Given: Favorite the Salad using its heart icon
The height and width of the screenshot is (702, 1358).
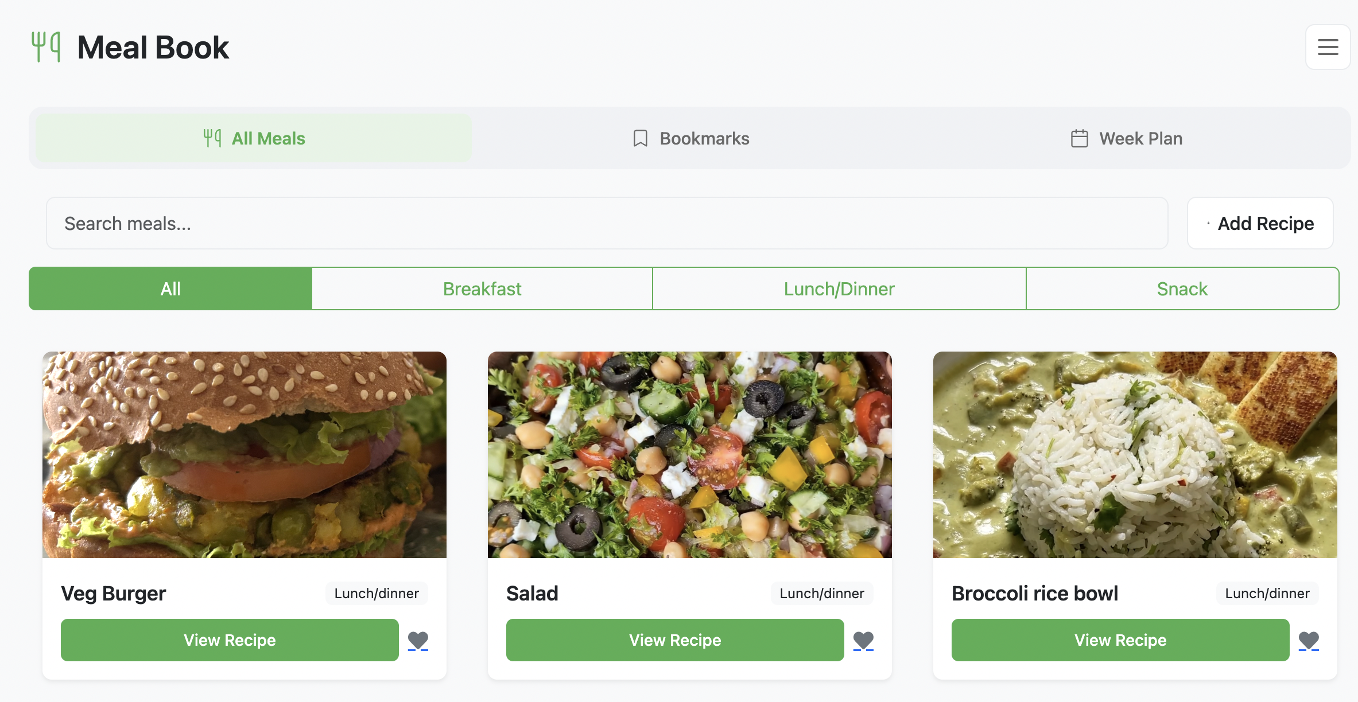Looking at the screenshot, I should 863,639.
